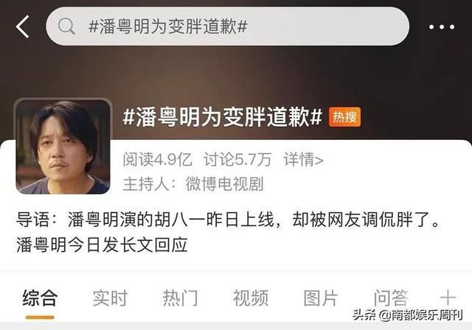
Task: Open the three-dot more menu
Action: tap(442, 27)
